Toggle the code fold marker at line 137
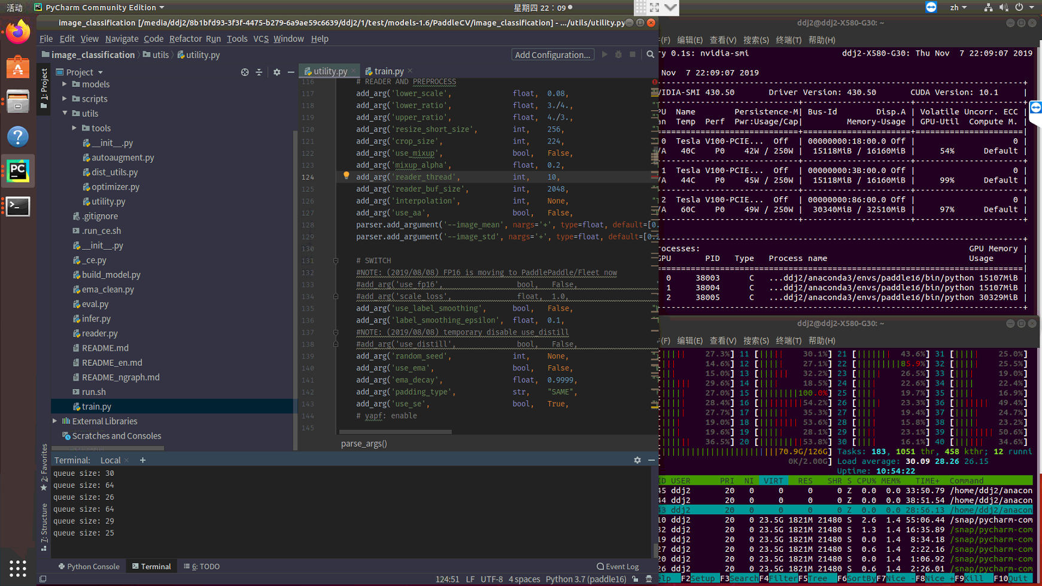The height and width of the screenshot is (586, 1042). click(336, 332)
